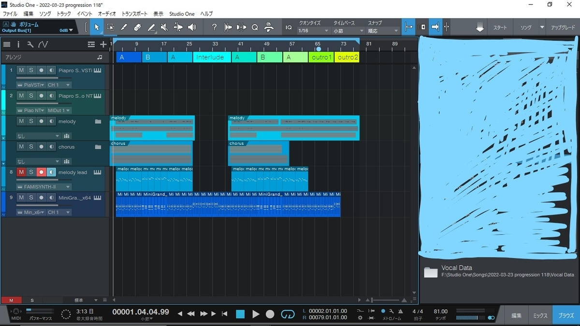Image resolution: width=580 pixels, height=326 pixels.
Task: Show automation curve icon
Action: coord(43,44)
